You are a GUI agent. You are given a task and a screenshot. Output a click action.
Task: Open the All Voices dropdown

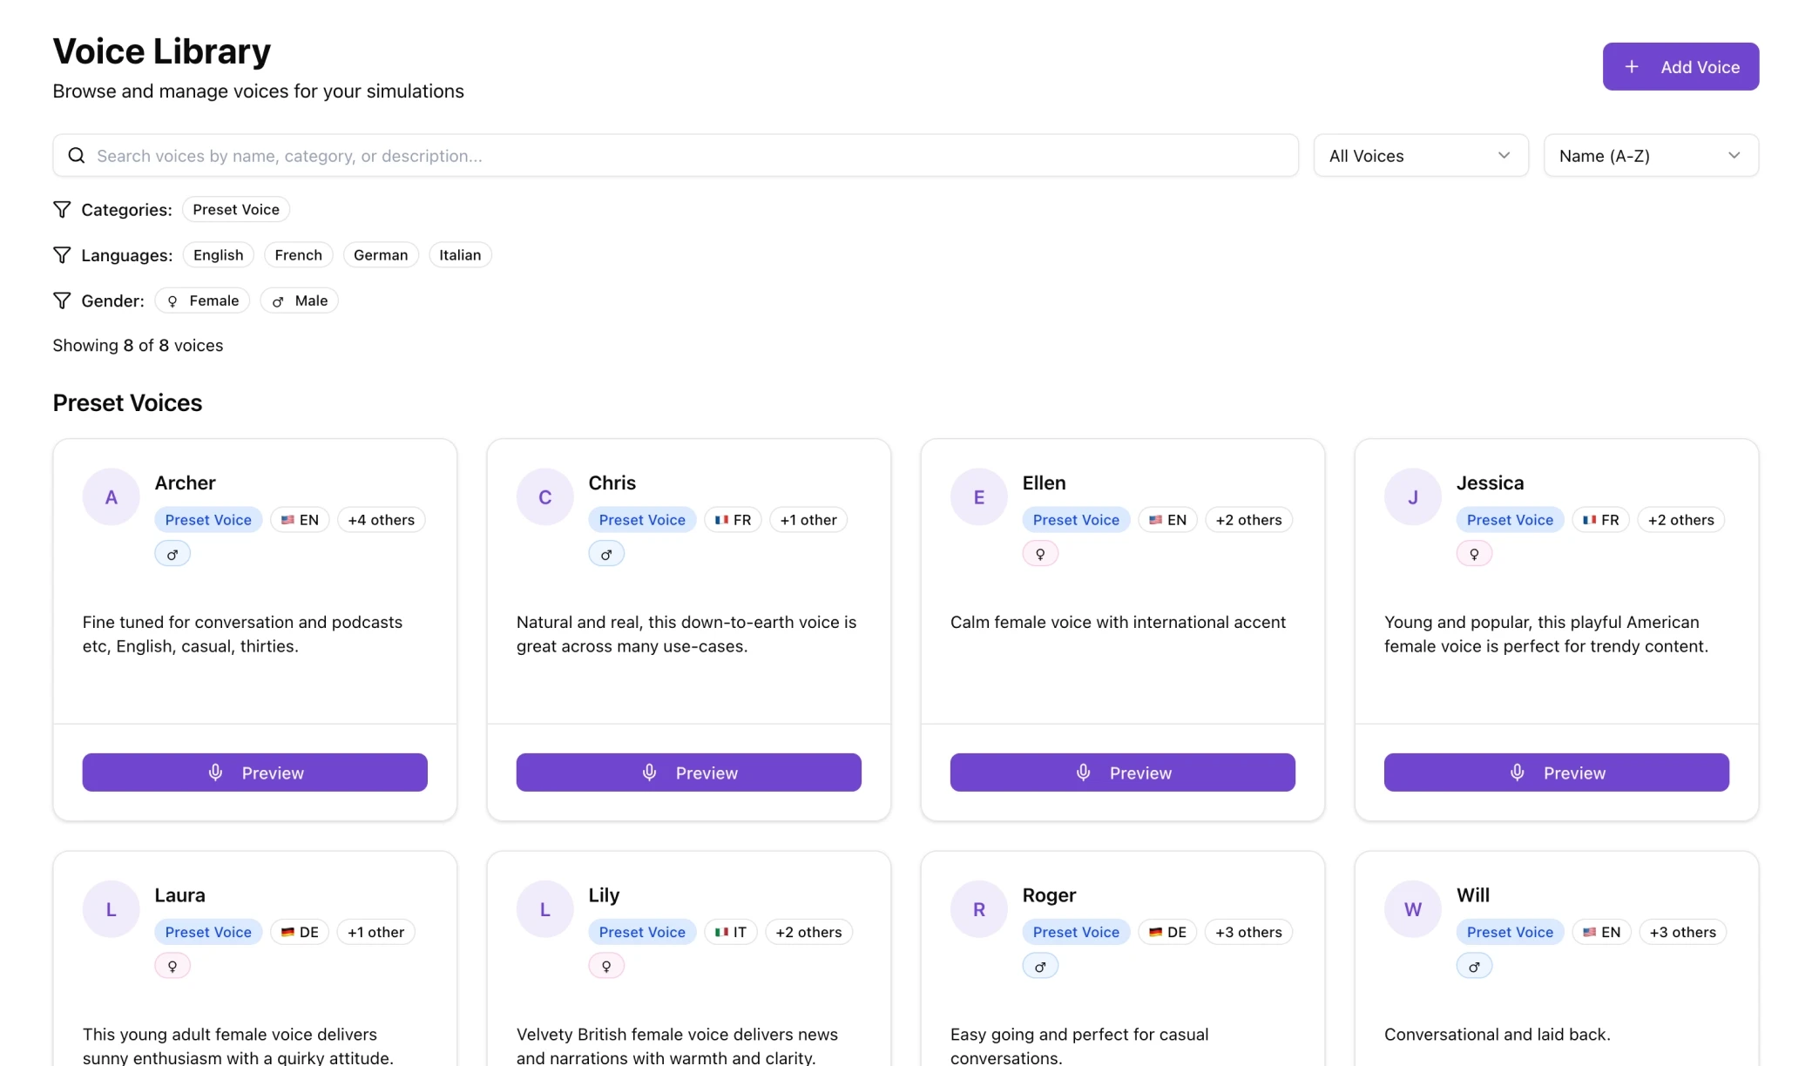point(1420,156)
